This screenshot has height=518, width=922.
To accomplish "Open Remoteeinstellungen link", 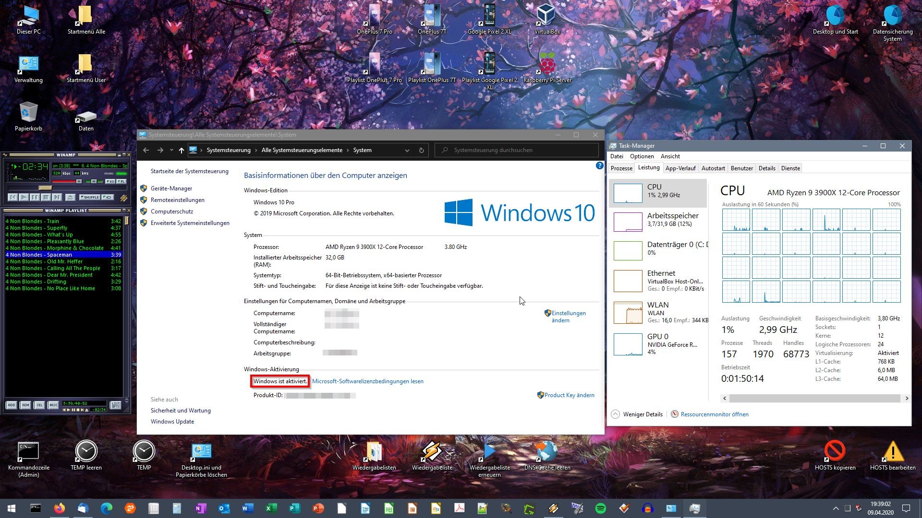I will [x=178, y=200].
